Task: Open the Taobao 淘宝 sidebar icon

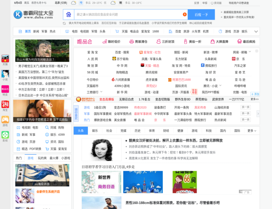Action: coord(5,104)
